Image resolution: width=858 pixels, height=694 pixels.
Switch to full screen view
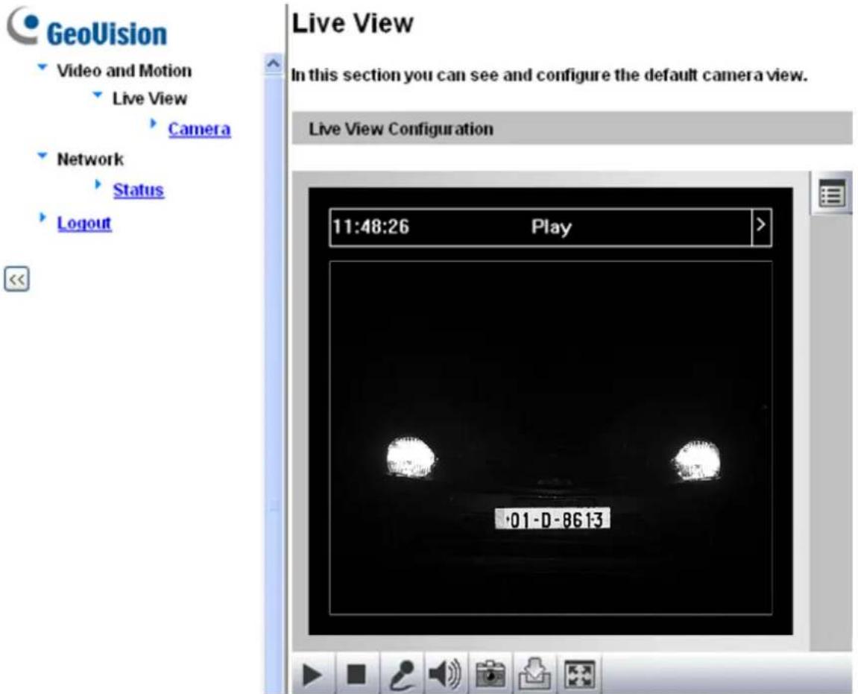[x=579, y=675]
